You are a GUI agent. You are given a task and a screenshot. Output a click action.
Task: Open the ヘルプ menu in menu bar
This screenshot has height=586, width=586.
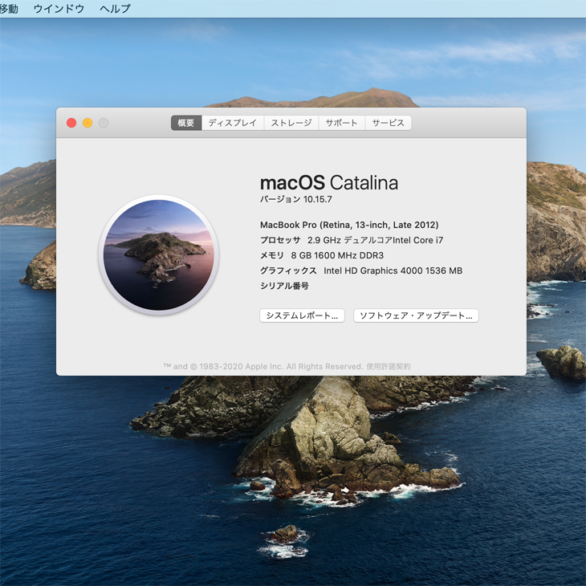(x=115, y=9)
